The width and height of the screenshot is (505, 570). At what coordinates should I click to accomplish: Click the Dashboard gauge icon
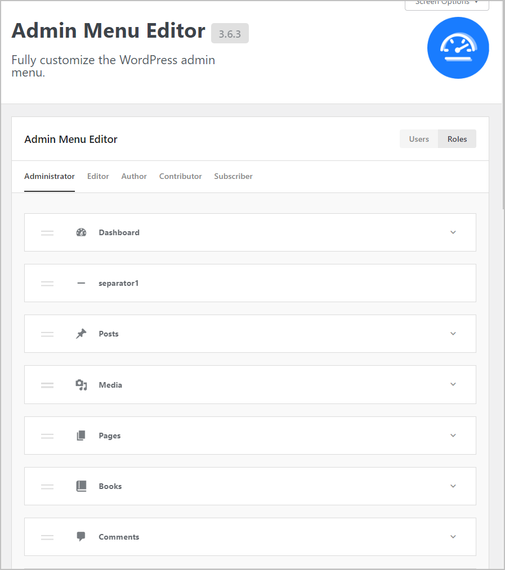point(81,232)
